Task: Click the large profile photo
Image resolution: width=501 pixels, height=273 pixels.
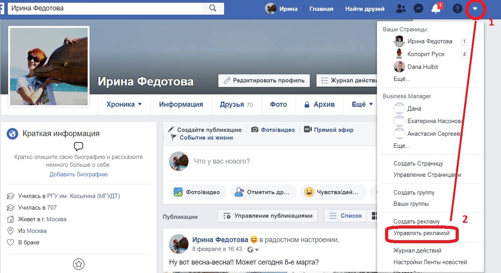Action: [x=49, y=67]
